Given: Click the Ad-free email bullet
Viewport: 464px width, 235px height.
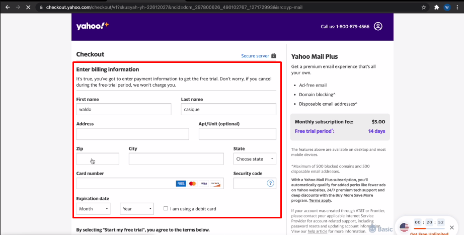Looking at the screenshot, I should [313, 85].
